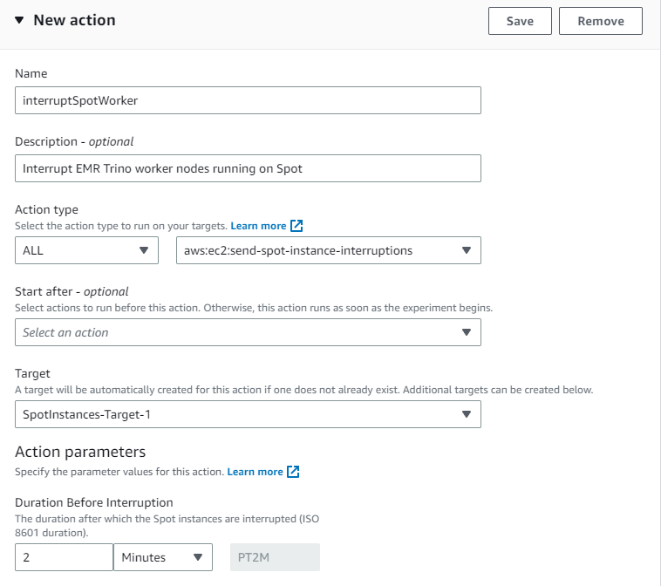Open the Action parameters Learn more link
The image size is (661, 586).
click(x=255, y=472)
